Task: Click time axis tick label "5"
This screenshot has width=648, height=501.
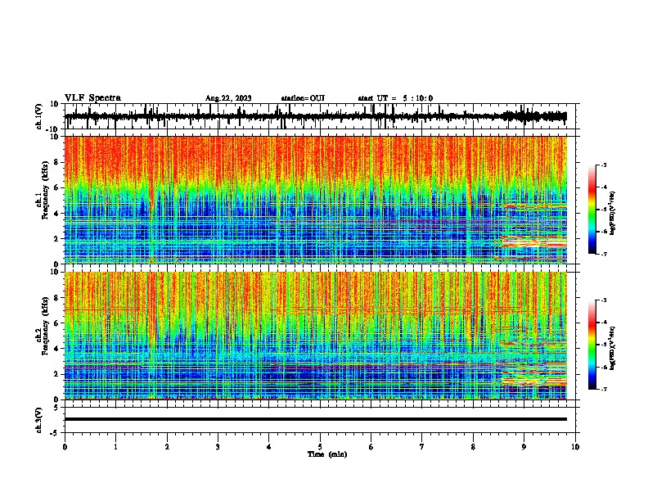Action: click(x=320, y=447)
